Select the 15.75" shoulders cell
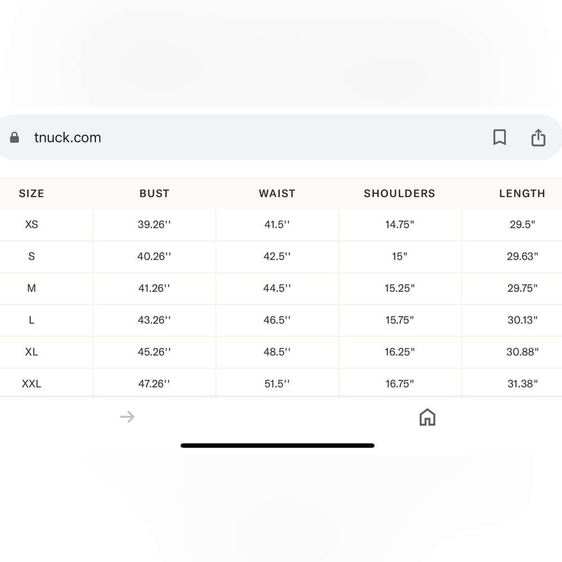Screen dimensions: 562x562 (400, 320)
